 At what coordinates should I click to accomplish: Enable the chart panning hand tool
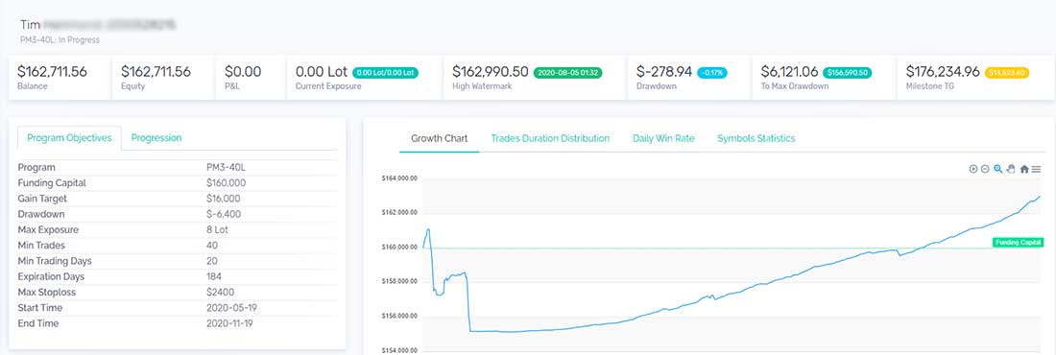(1011, 169)
